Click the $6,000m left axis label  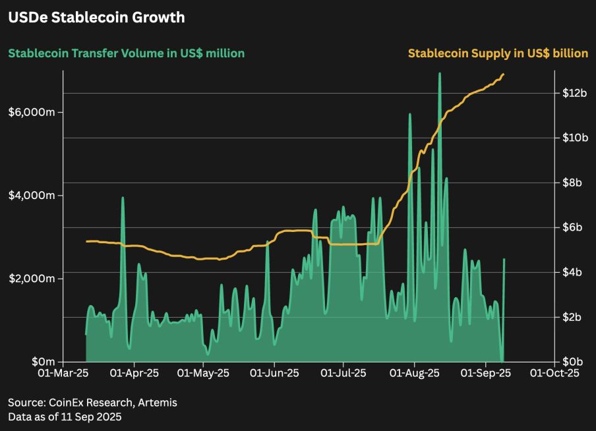tap(32, 112)
